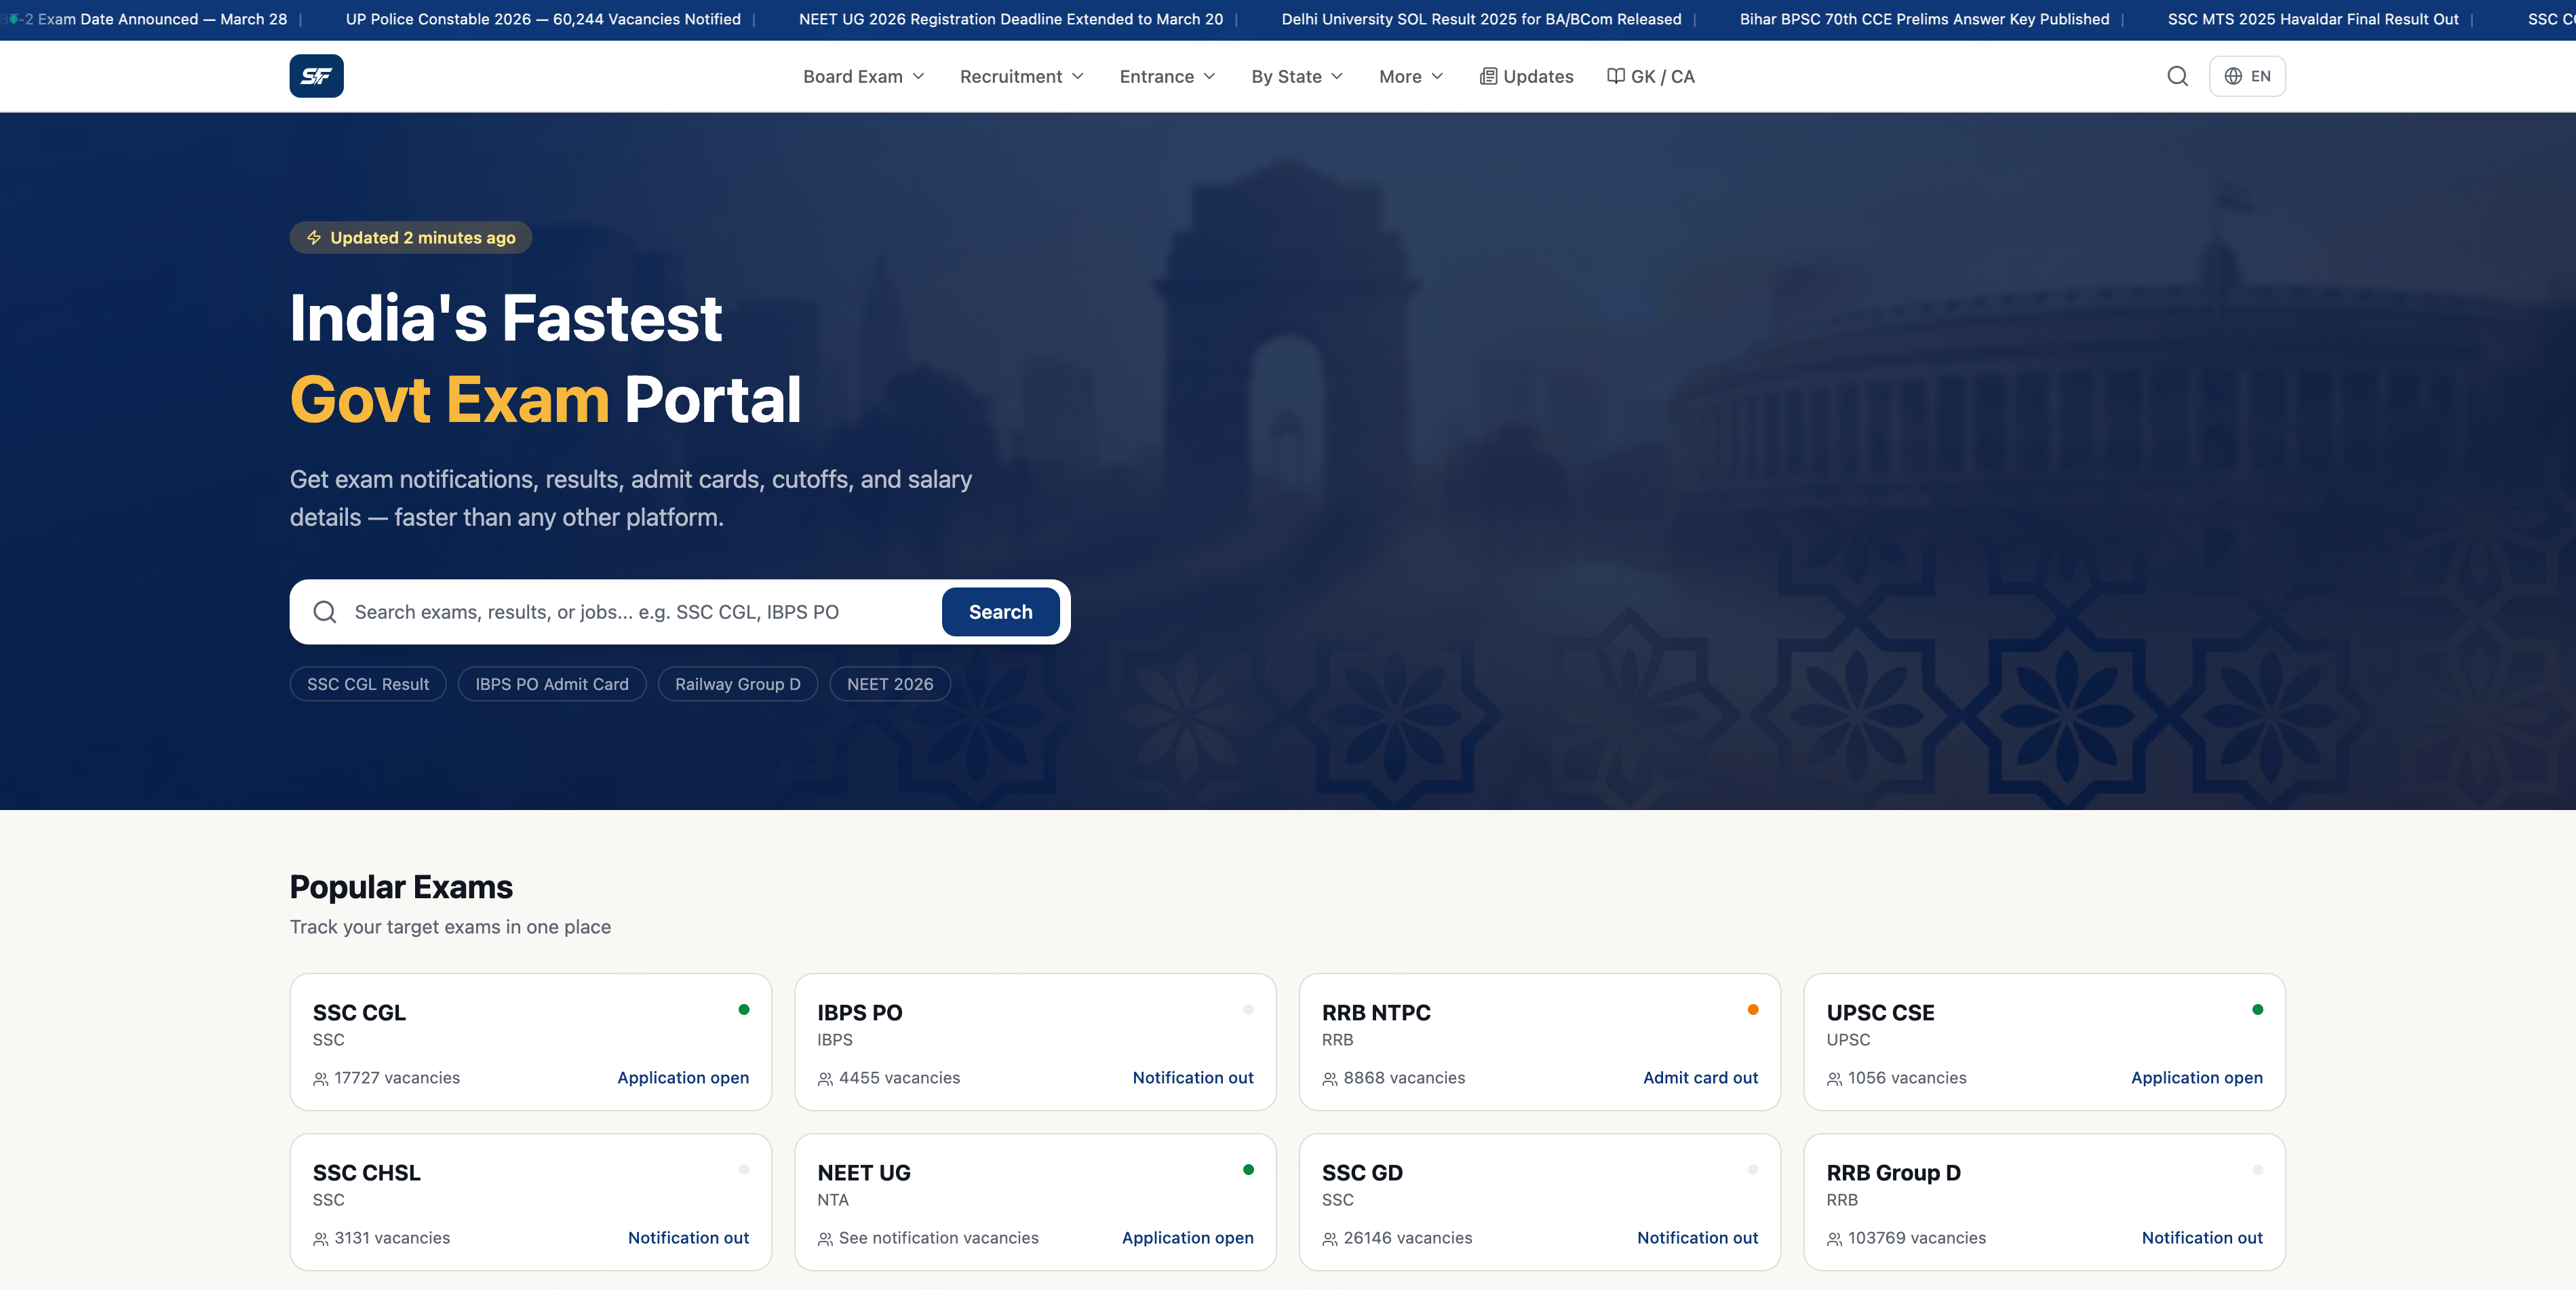Screen dimensions: 2576x1289
Task: Select the Railway Group D quick tag
Action: (x=737, y=684)
